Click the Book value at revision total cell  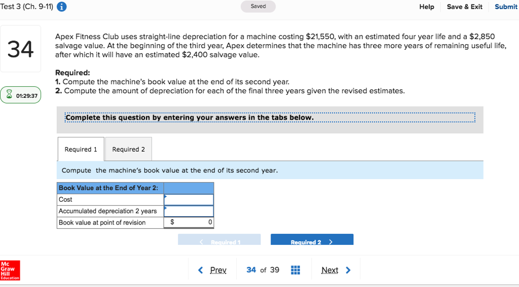click(x=189, y=223)
